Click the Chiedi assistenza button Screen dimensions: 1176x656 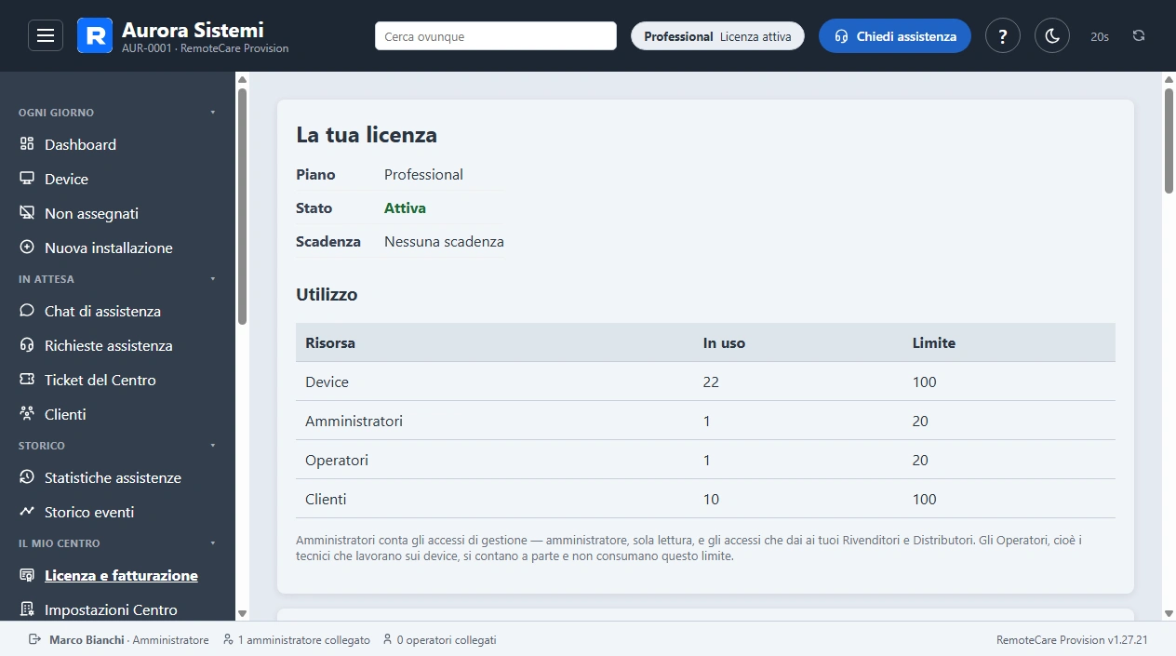895,36
